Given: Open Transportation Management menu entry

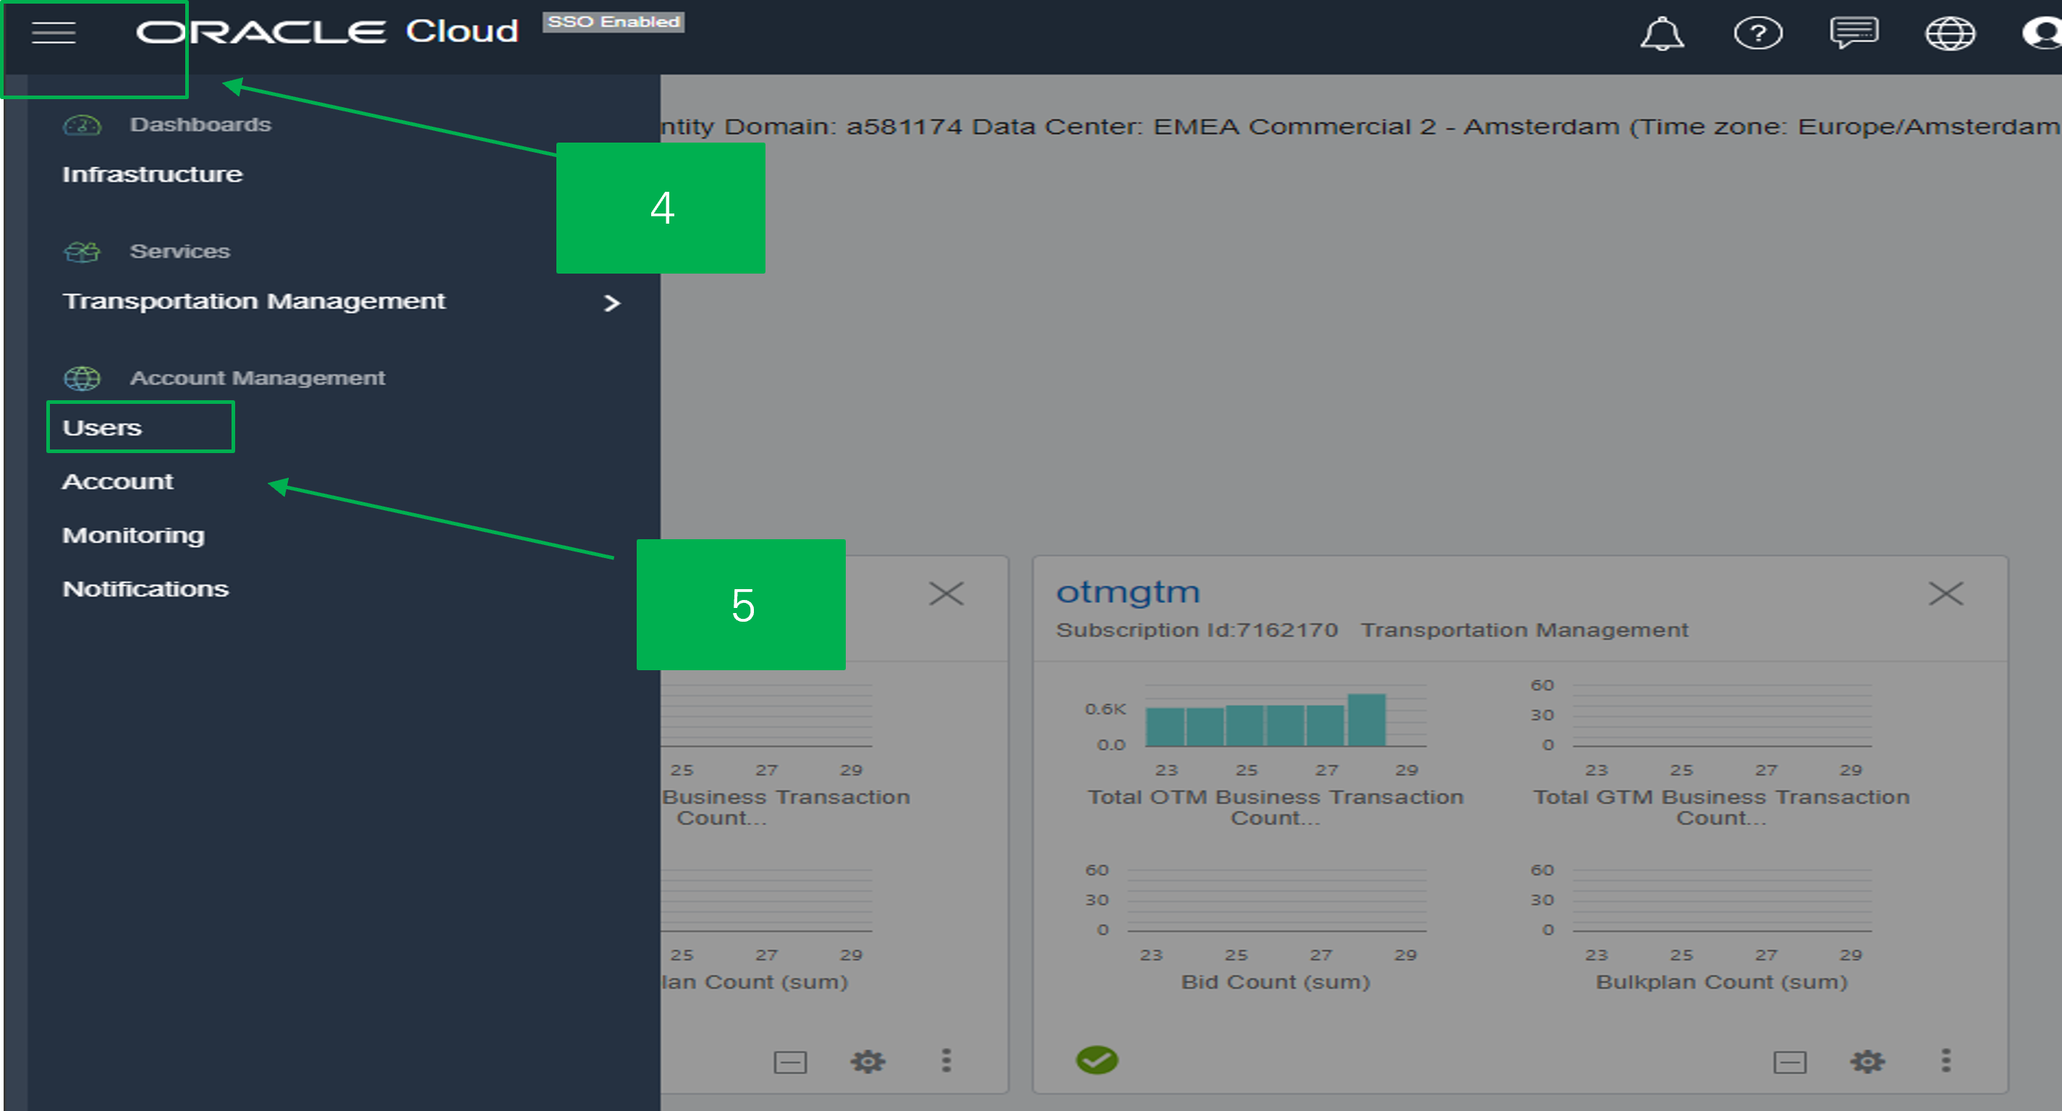Looking at the screenshot, I should click(x=254, y=301).
